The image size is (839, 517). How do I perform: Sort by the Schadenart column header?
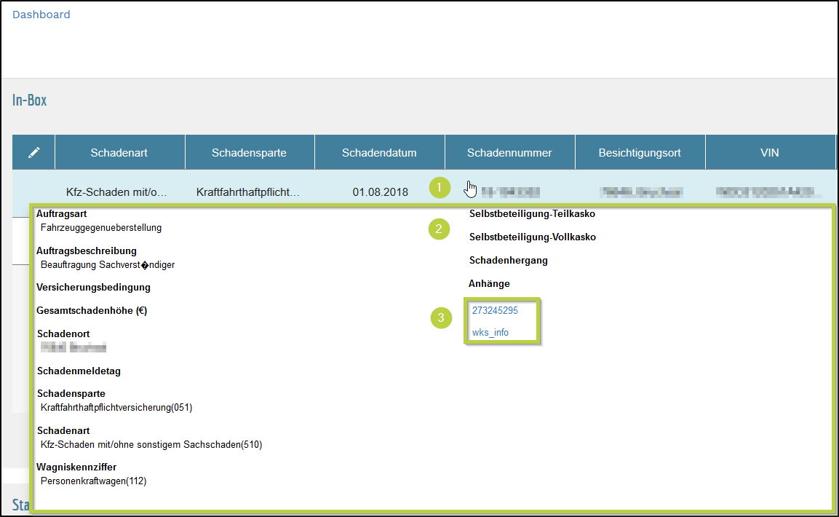(119, 153)
